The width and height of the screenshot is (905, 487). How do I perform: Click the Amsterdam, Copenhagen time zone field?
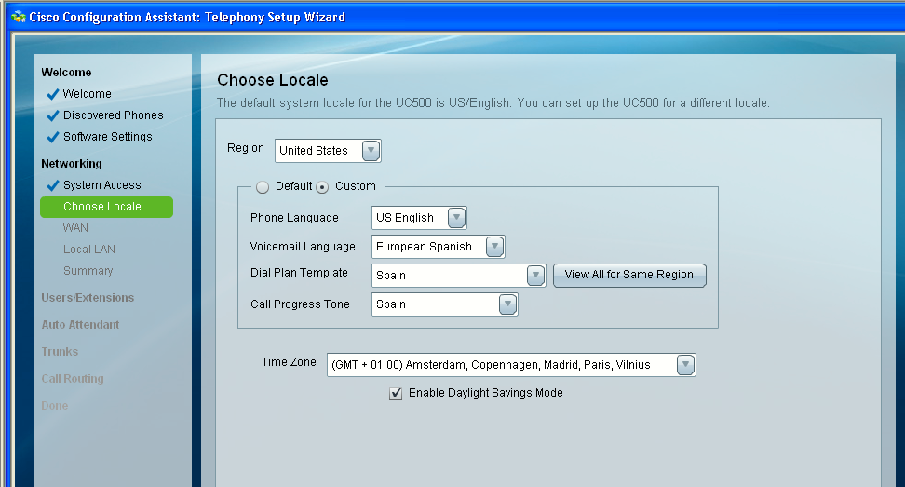coord(511,365)
